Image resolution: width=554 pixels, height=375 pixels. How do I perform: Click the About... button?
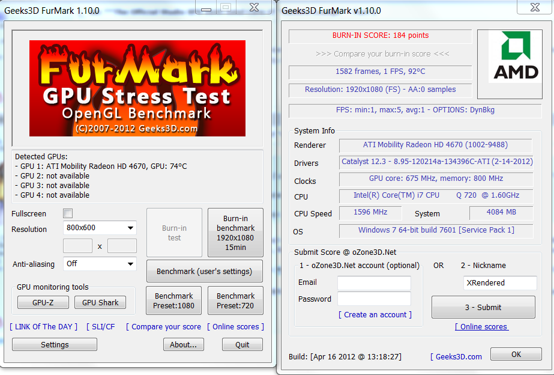(184, 344)
